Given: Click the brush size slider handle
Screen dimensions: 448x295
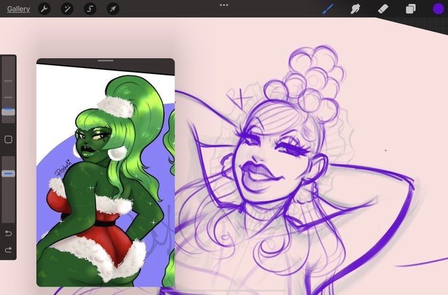Looking at the screenshot, I should point(9,112).
